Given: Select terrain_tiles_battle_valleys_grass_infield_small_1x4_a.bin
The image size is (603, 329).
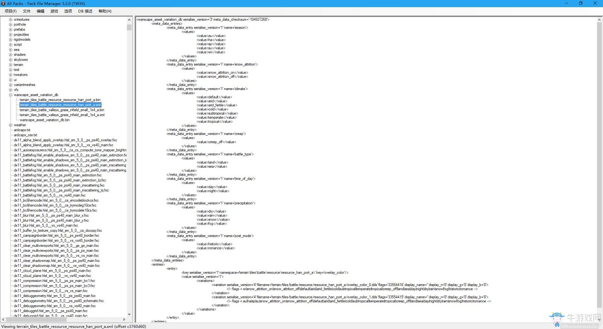Looking at the screenshot, I should point(62,110).
